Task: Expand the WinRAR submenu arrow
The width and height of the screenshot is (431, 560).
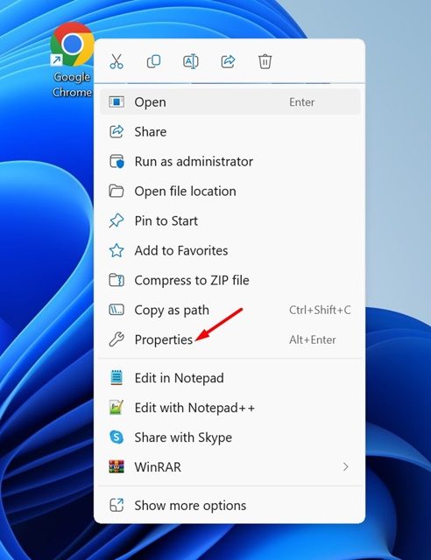Action: pos(345,466)
